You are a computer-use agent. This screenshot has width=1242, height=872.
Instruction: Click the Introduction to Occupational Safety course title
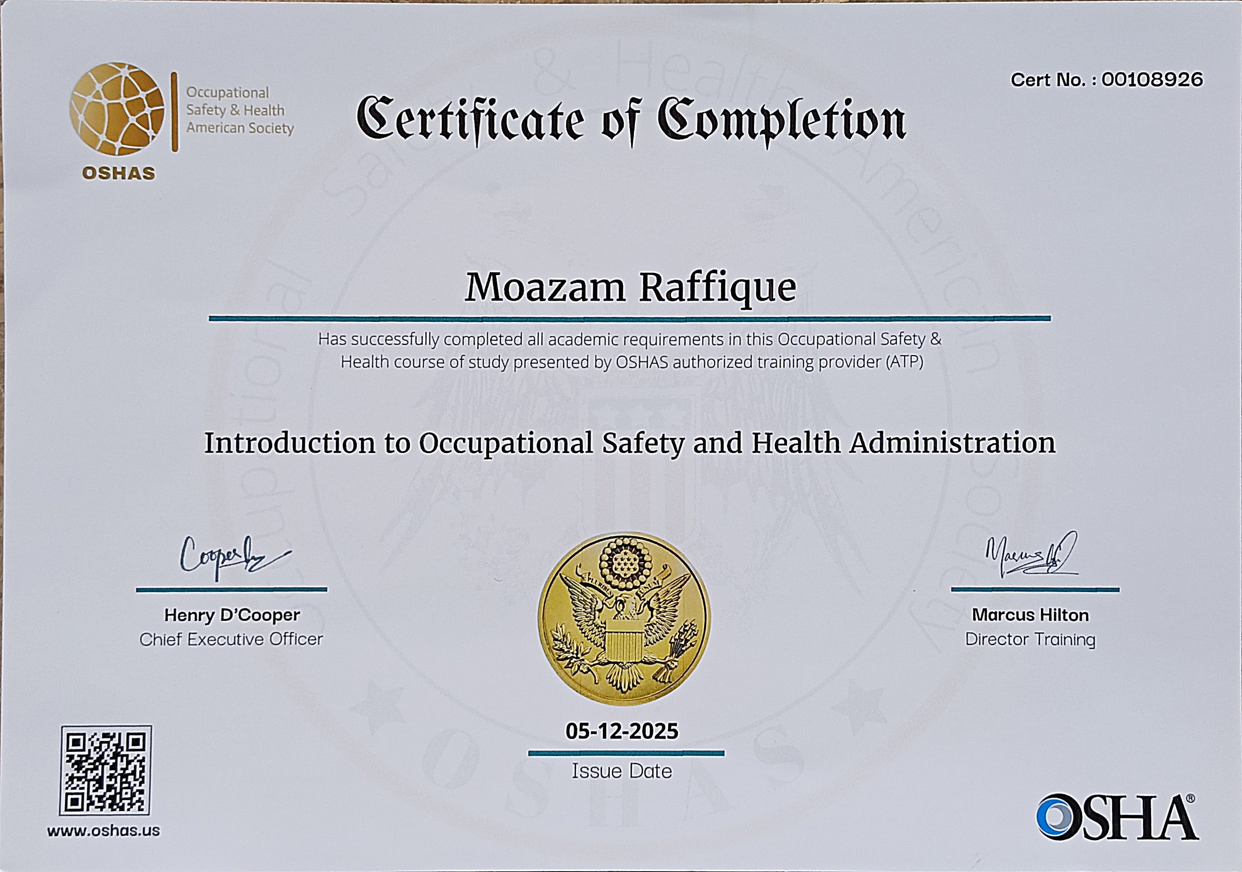click(x=630, y=443)
